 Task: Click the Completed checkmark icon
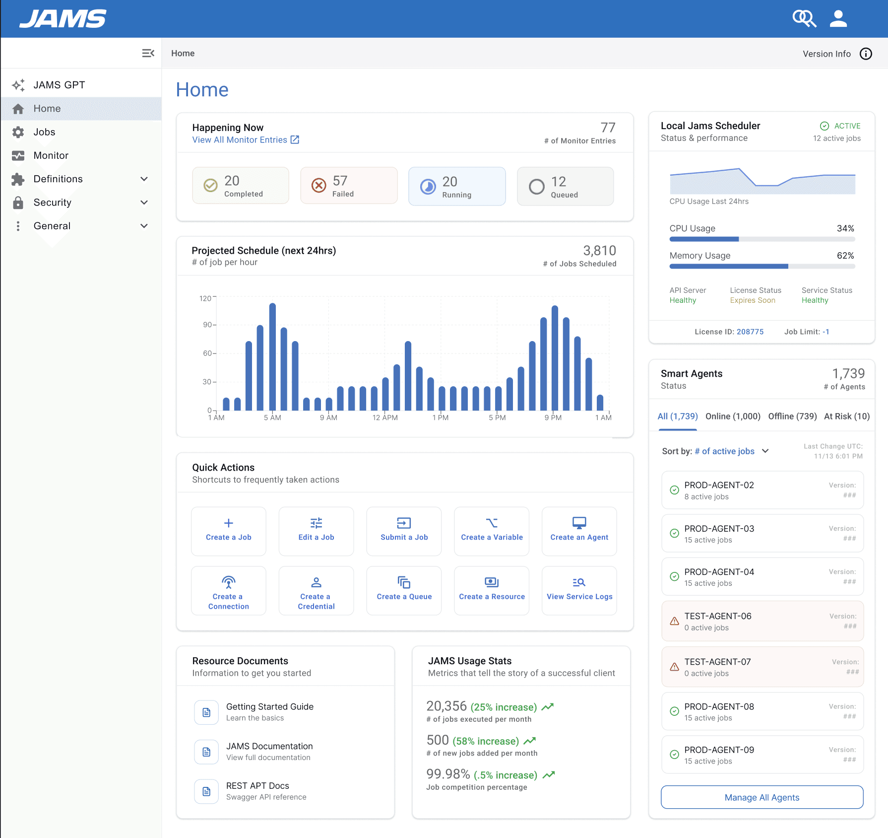click(210, 185)
